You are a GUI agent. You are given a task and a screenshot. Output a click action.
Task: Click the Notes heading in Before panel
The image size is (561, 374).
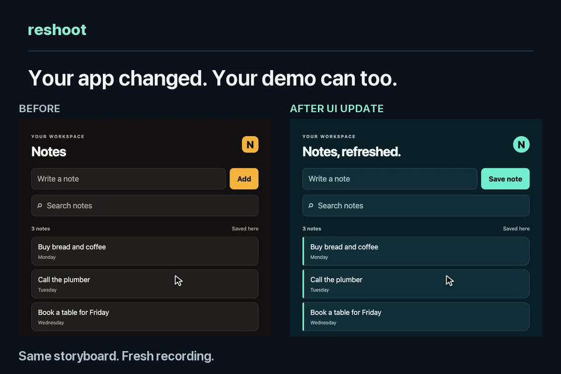click(x=49, y=152)
